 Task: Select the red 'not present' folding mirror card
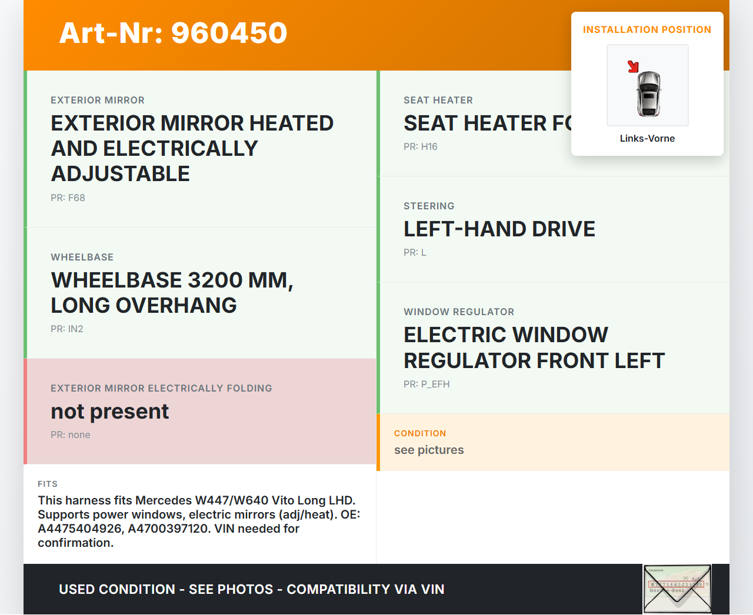click(x=200, y=411)
